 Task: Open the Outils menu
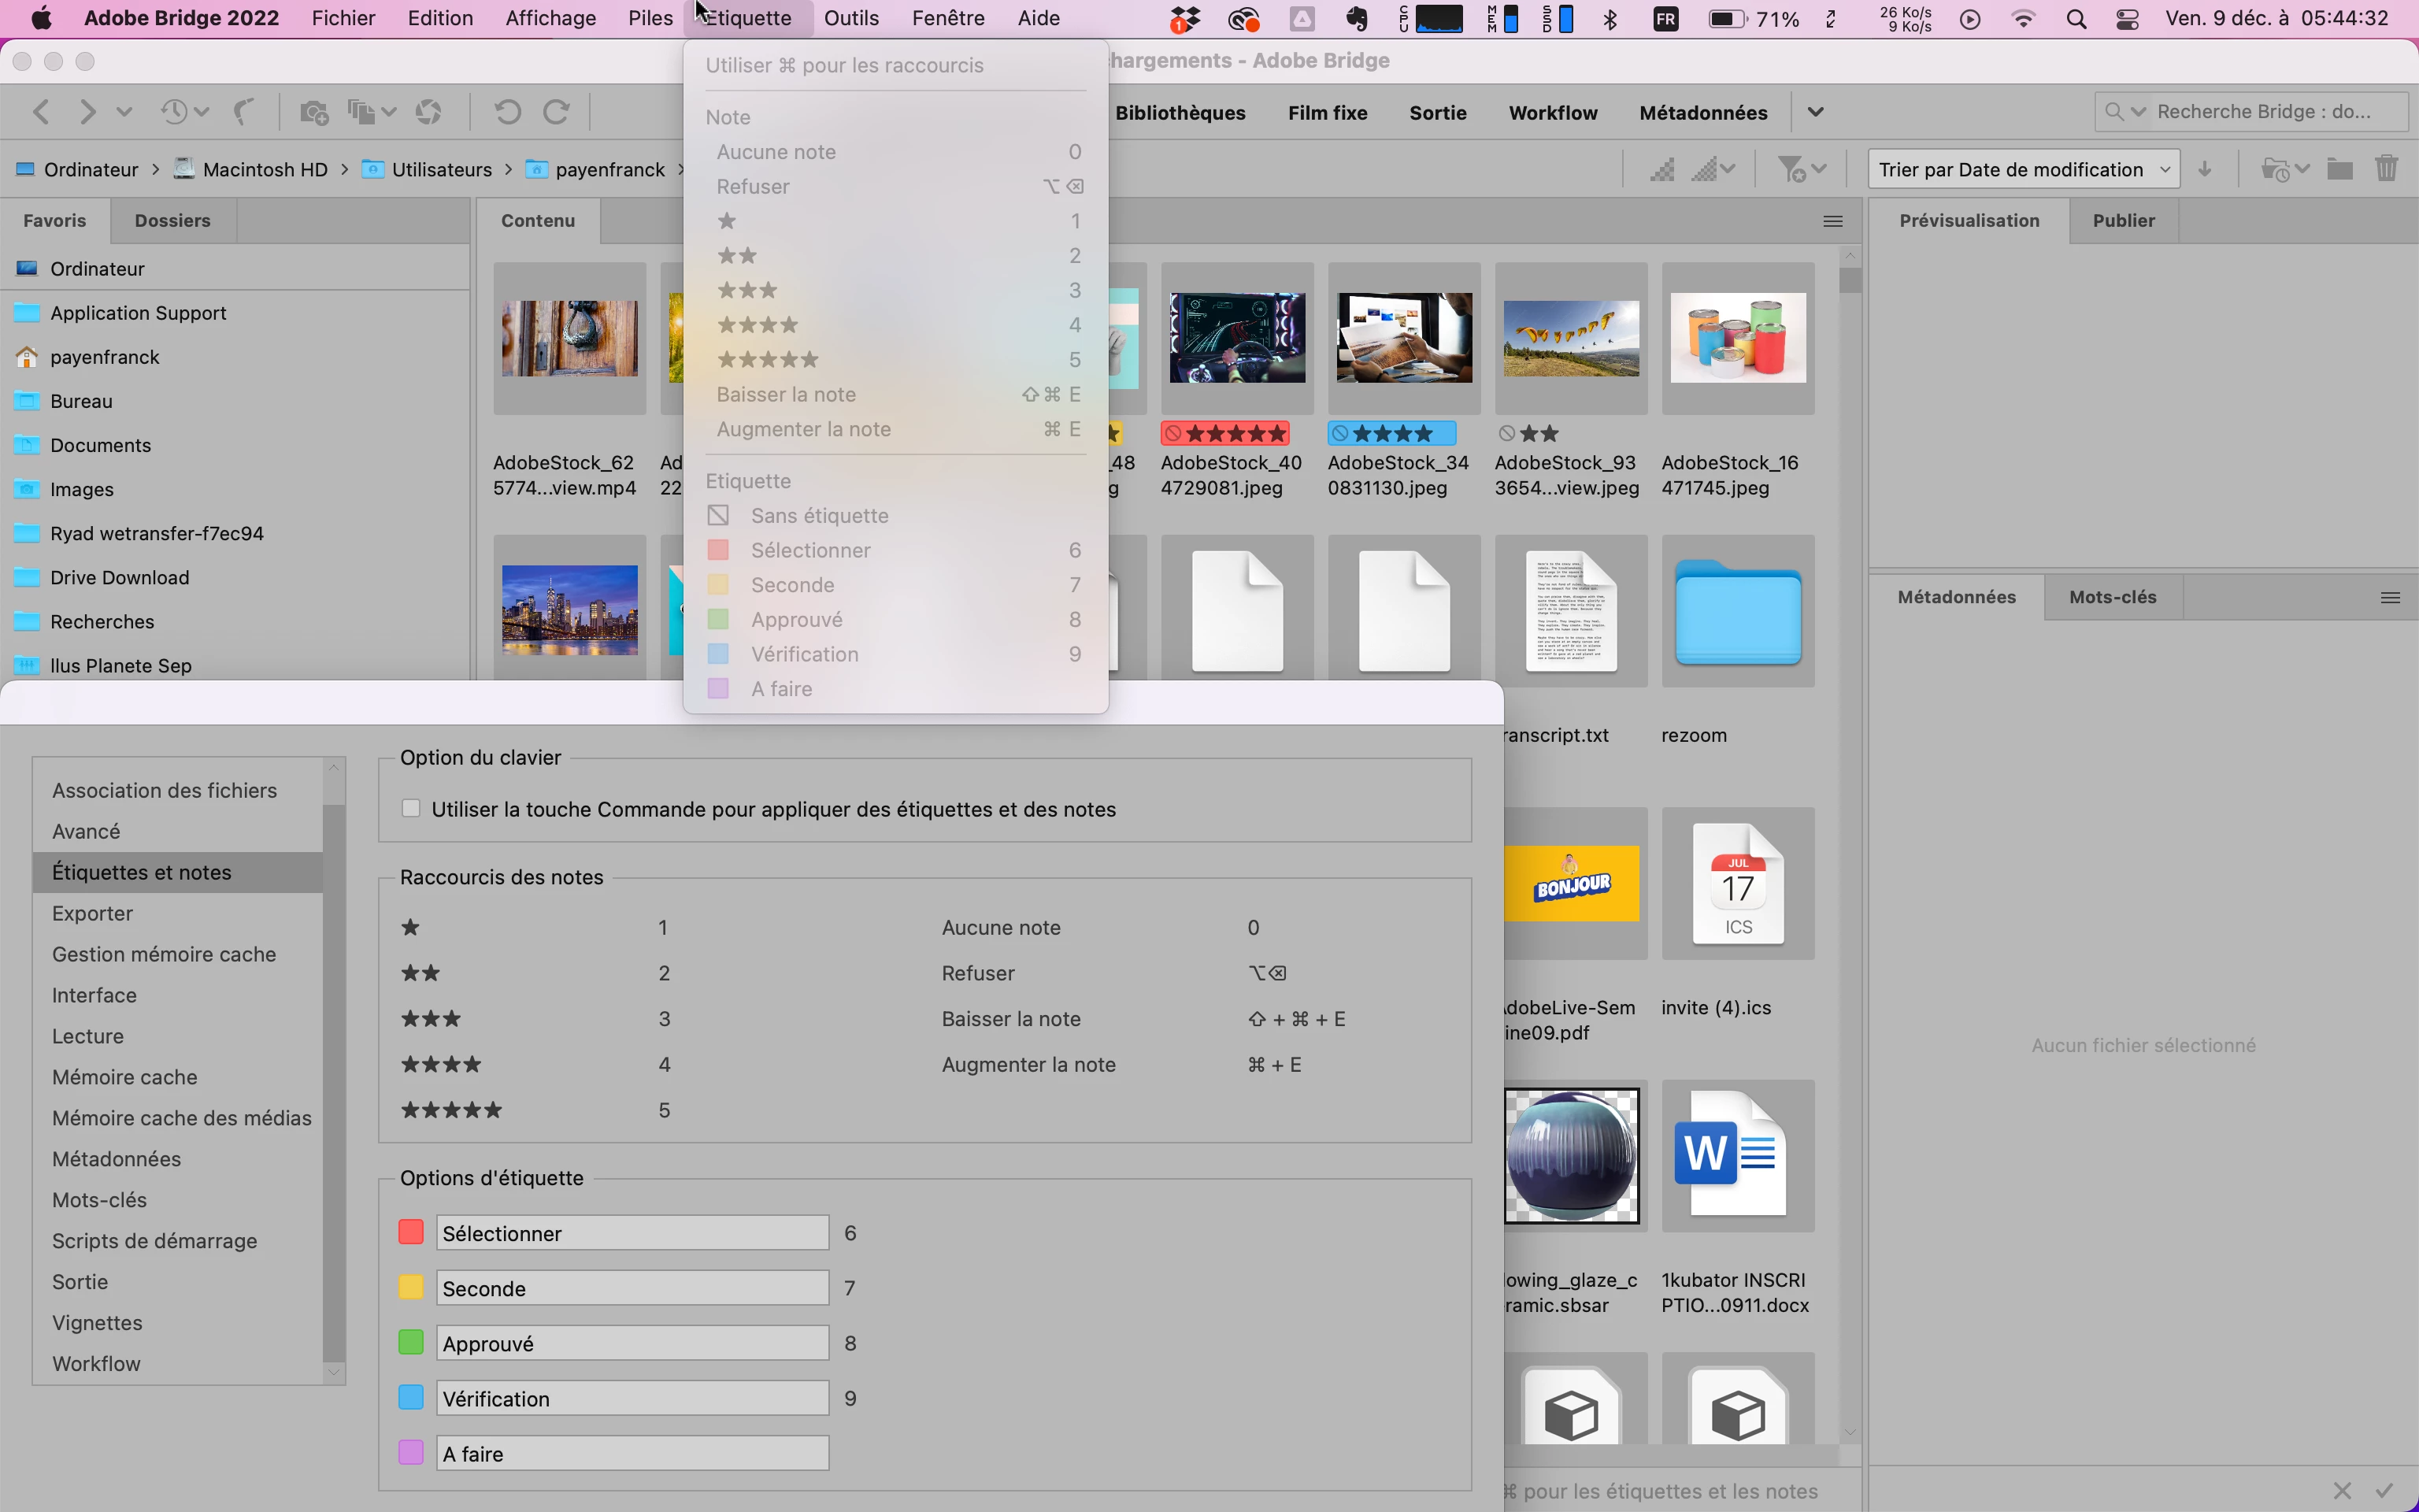[850, 18]
